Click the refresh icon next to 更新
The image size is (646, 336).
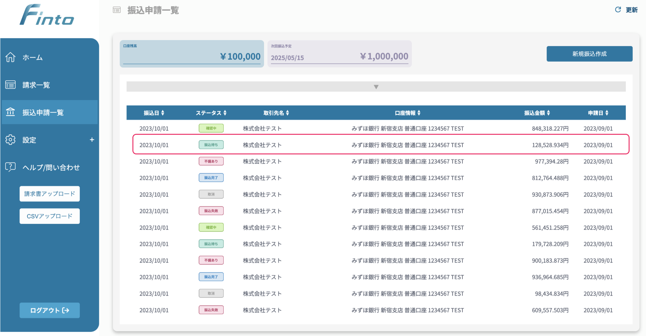618,10
